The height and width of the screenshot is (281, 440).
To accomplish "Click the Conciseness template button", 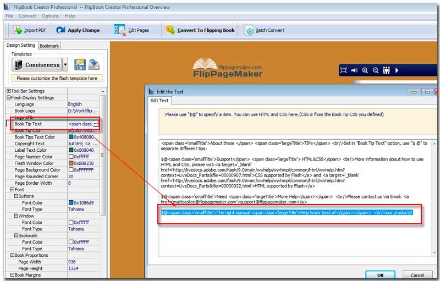I will pos(37,65).
